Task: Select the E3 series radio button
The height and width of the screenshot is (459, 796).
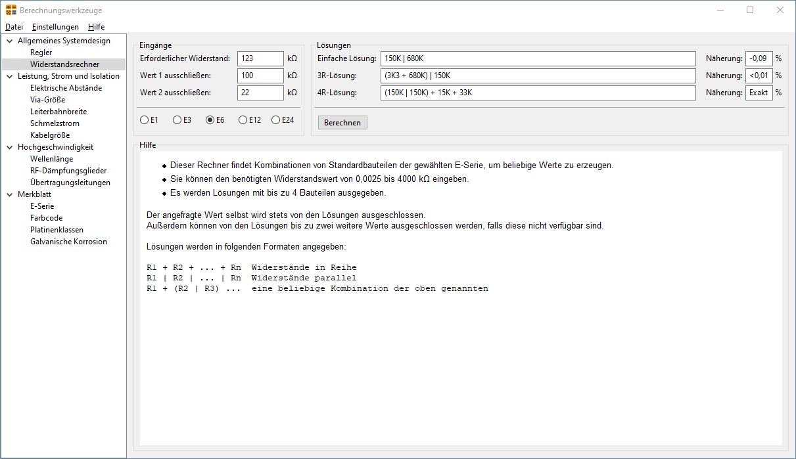Action: coord(177,120)
